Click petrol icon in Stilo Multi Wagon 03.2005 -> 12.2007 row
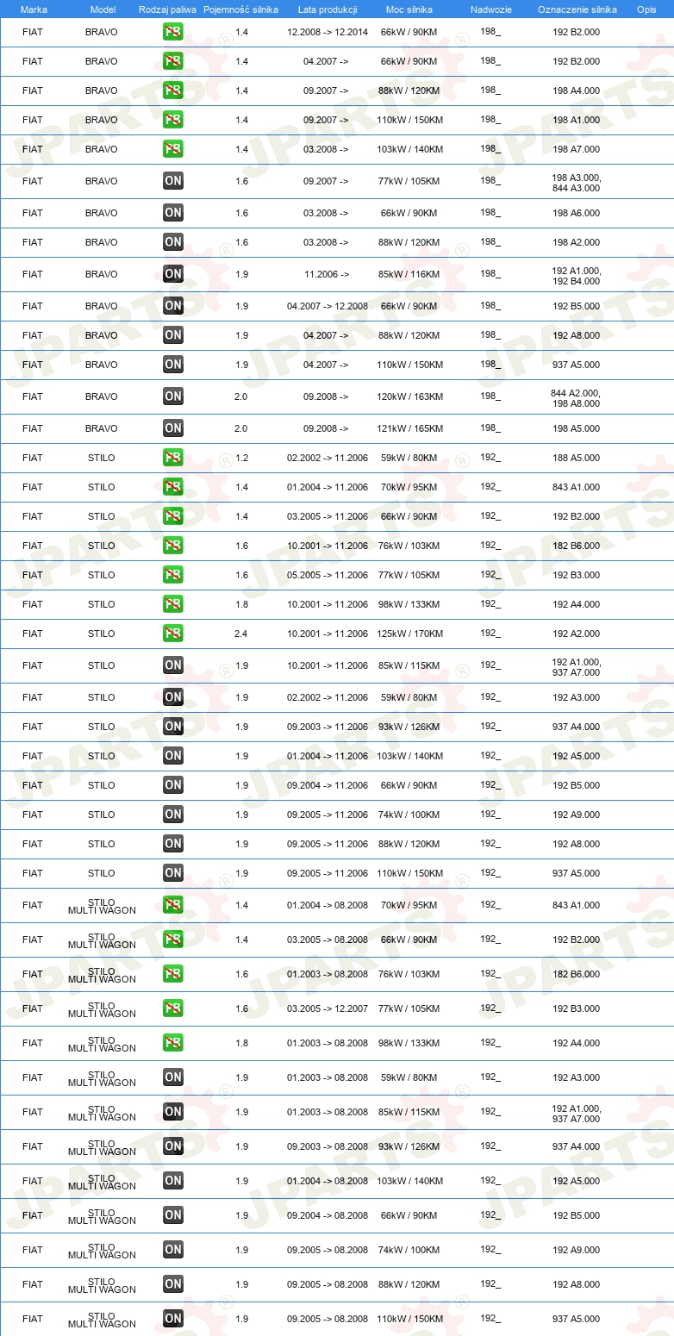This screenshot has width=674, height=1336. 173,1008
